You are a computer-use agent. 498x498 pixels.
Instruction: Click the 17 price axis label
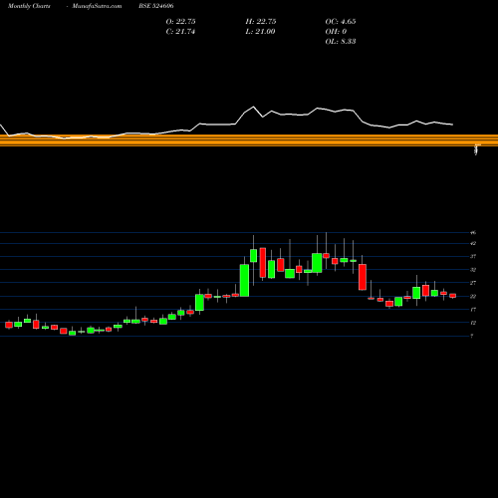pos(473,310)
